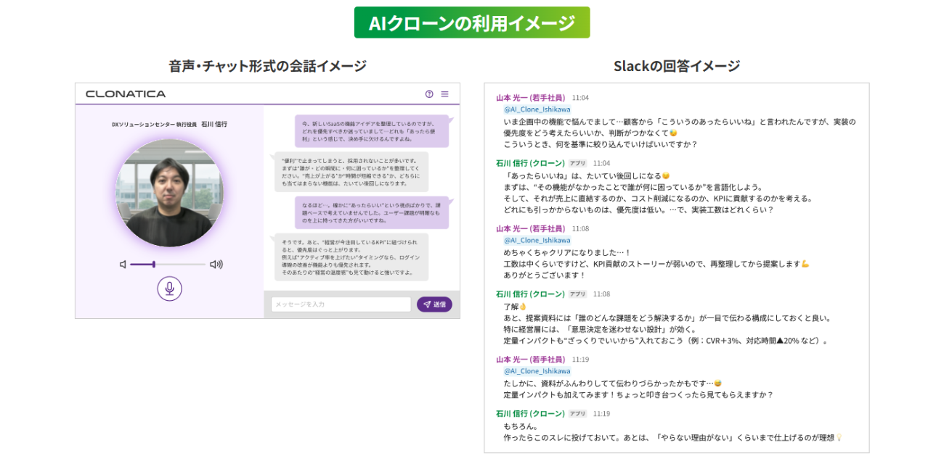The width and height of the screenshot is (944, 461).
Task: Focus the メッセージを入力 text field
Action: tap(341, 304)
